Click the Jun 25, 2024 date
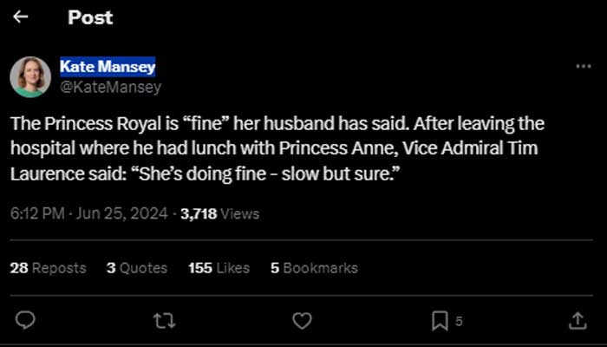Image resolution: width=607 pixels, height=347 pixels. click(124, 213)
